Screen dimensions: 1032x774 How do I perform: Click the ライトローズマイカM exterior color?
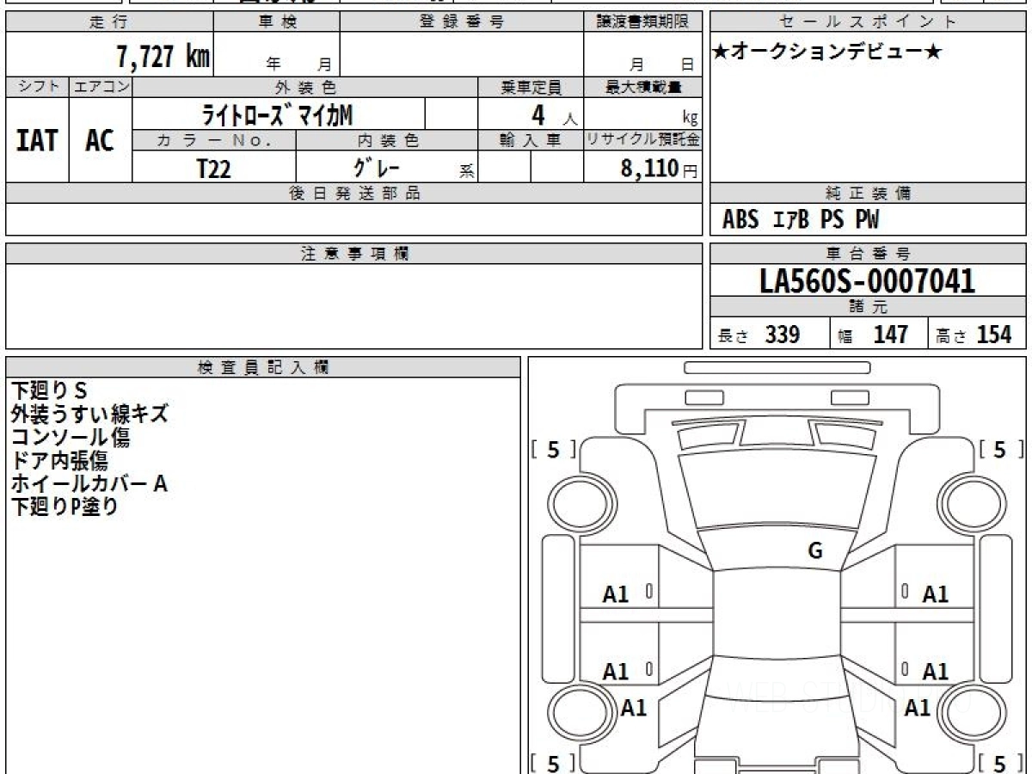pyautogui.click(x=277, y=114)
